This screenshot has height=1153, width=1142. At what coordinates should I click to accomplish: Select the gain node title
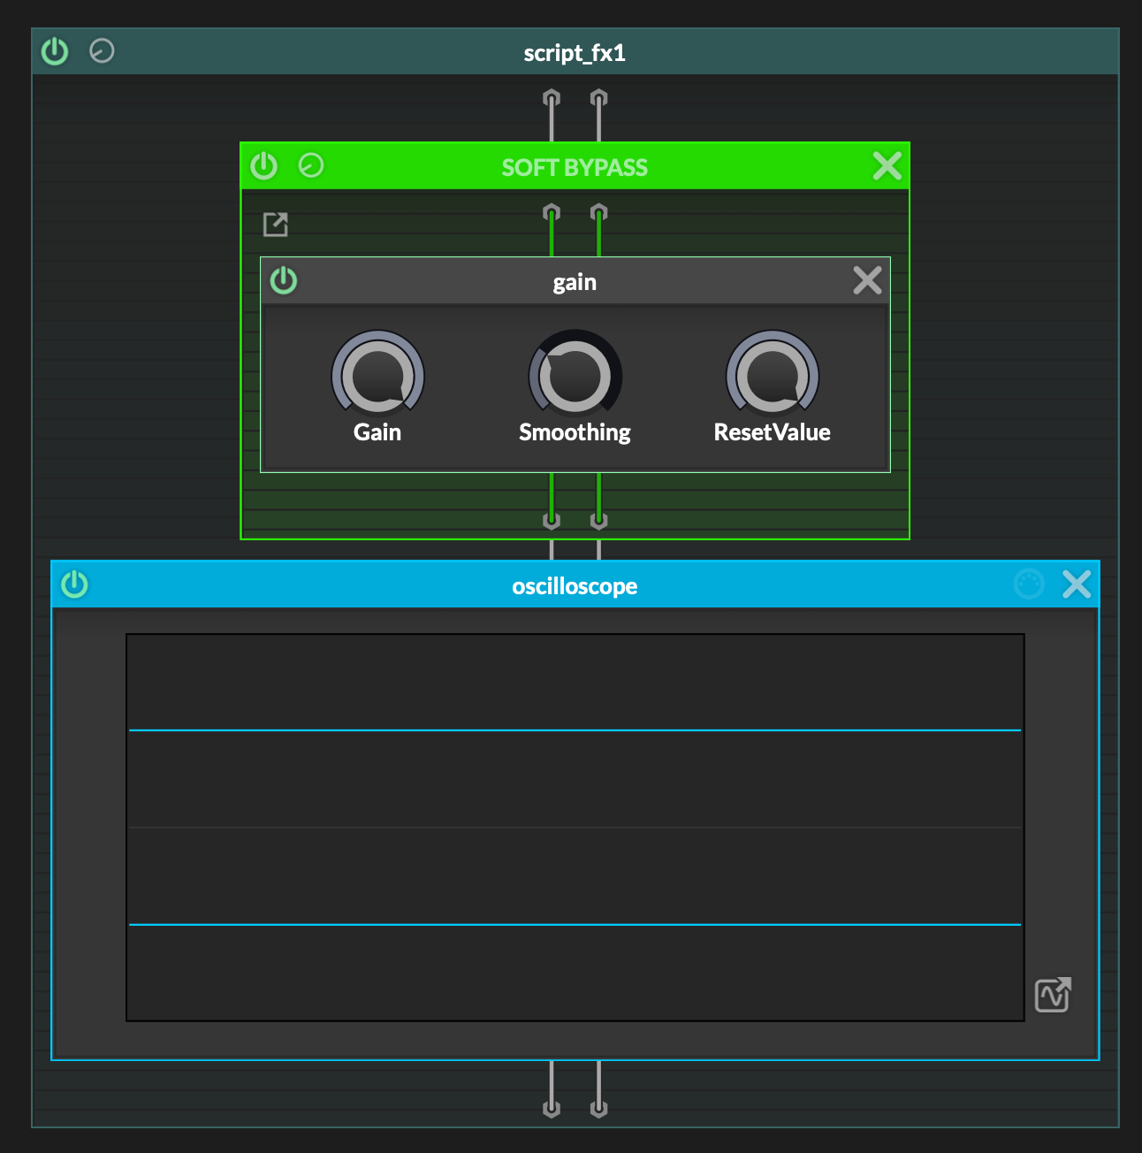click(575, 283)
